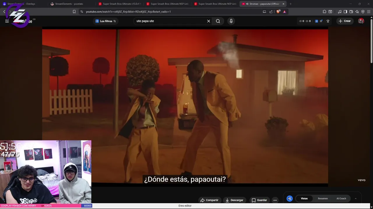Switch to second Super Smash Bros NSP tab

167,4
